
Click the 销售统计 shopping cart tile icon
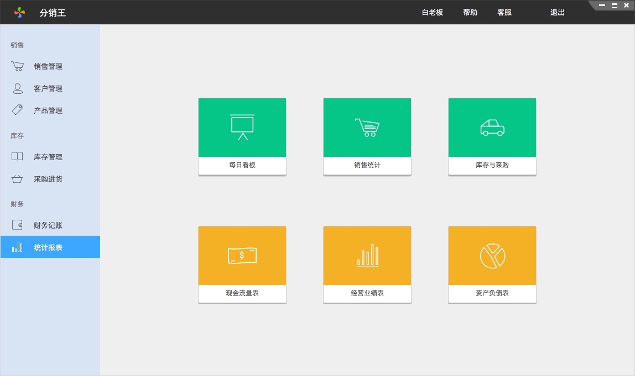click(367, 128)
